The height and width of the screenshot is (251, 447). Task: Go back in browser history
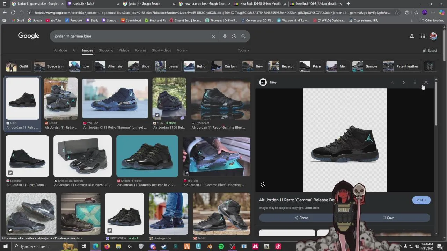coord(5,13)
